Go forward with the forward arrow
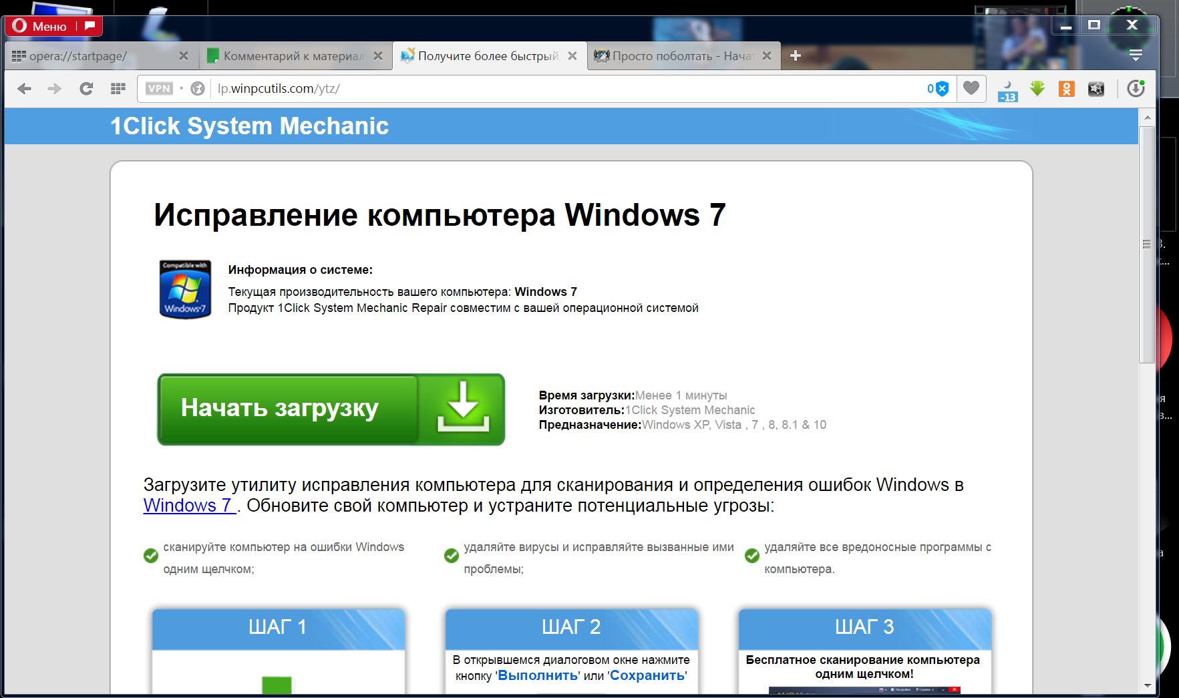Image resolution: width=1179 pixels, height=698 pixels. click(x=55, y=89)
